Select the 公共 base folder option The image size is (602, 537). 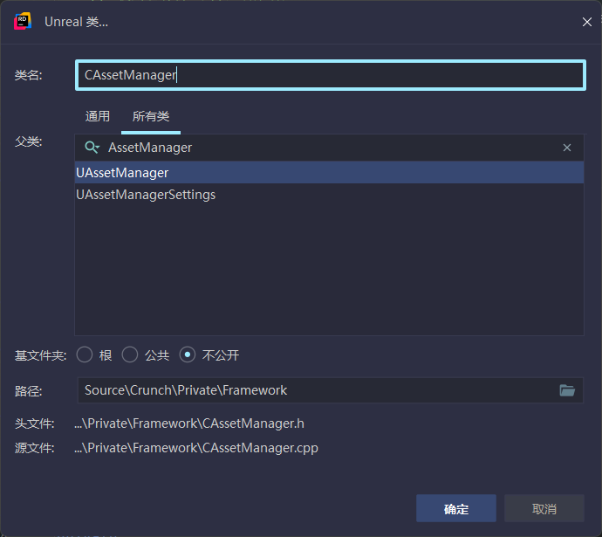pos(146,355)
